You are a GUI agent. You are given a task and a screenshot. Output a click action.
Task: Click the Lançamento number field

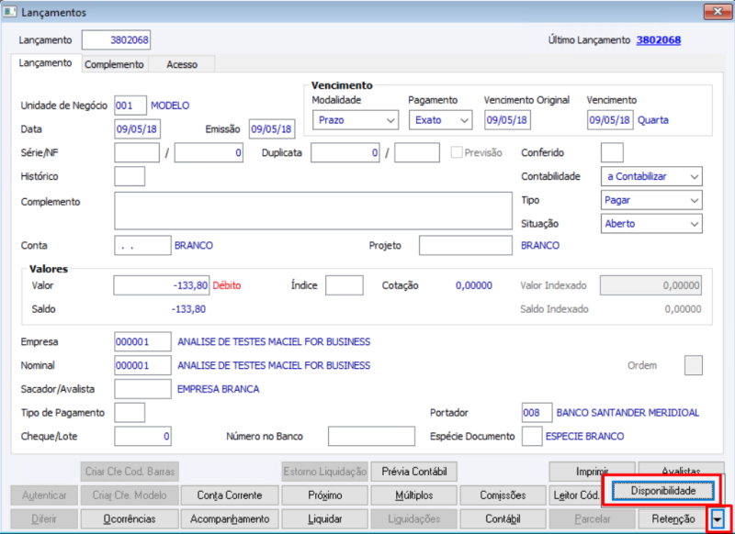117,40
